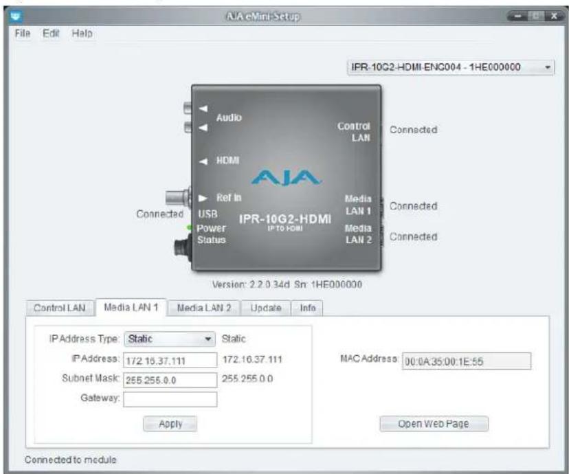569x474 pixels.
Task: Click the MAC Address field
Action: (x=467, y=361)
